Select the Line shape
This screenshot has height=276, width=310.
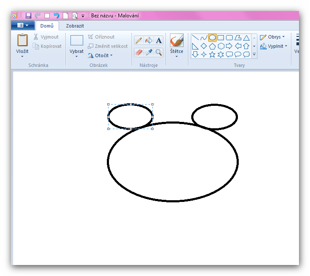(195, 38)
